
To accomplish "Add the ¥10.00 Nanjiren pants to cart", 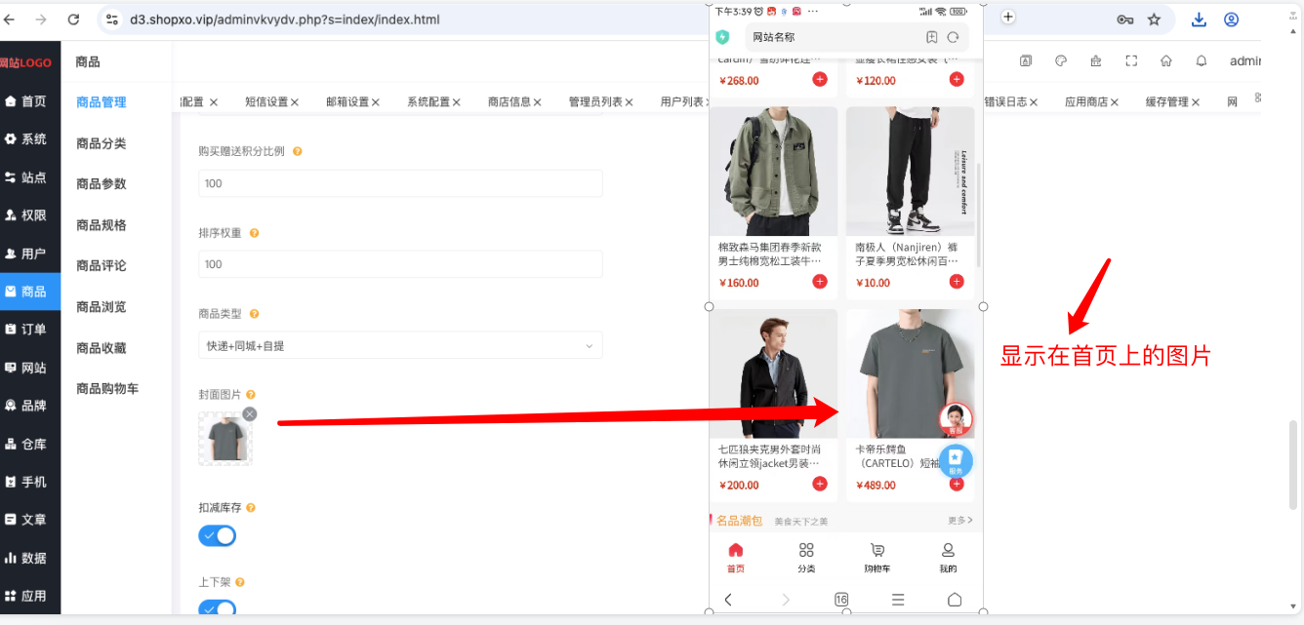I will click(x=957, y=282).
